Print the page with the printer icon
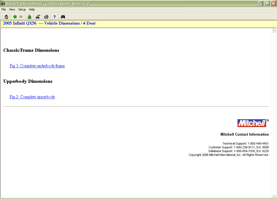This screenshot has width=277, height=199. tap(46, 17)
